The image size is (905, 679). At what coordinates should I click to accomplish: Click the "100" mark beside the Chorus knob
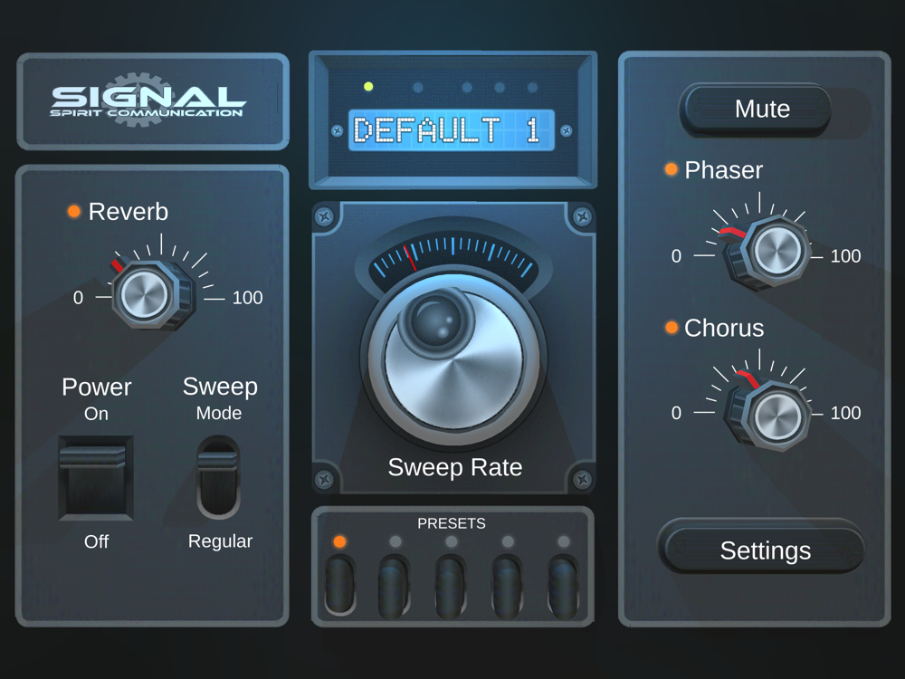[x=845, y=413]
